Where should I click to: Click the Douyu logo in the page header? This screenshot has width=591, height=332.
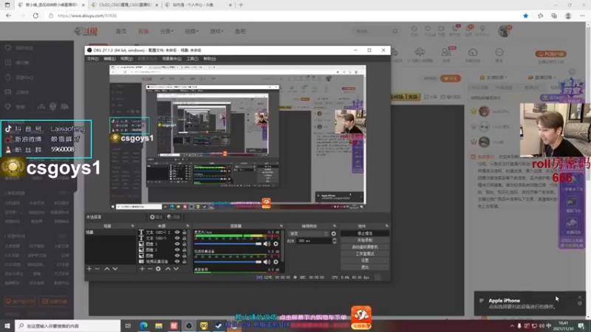pyautogui.click(x=86, y=31)
